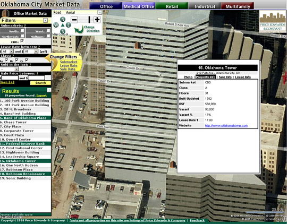
Task: Click the North compass direction button
Action: (63, 19)
